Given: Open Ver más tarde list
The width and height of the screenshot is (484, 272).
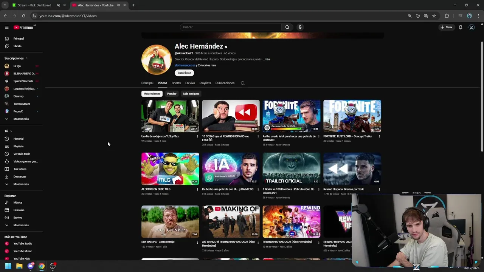Looking at the screenshot, I should click(x=21, y=154).
